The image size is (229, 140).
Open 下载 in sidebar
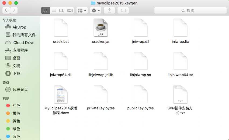coord(20,73)
